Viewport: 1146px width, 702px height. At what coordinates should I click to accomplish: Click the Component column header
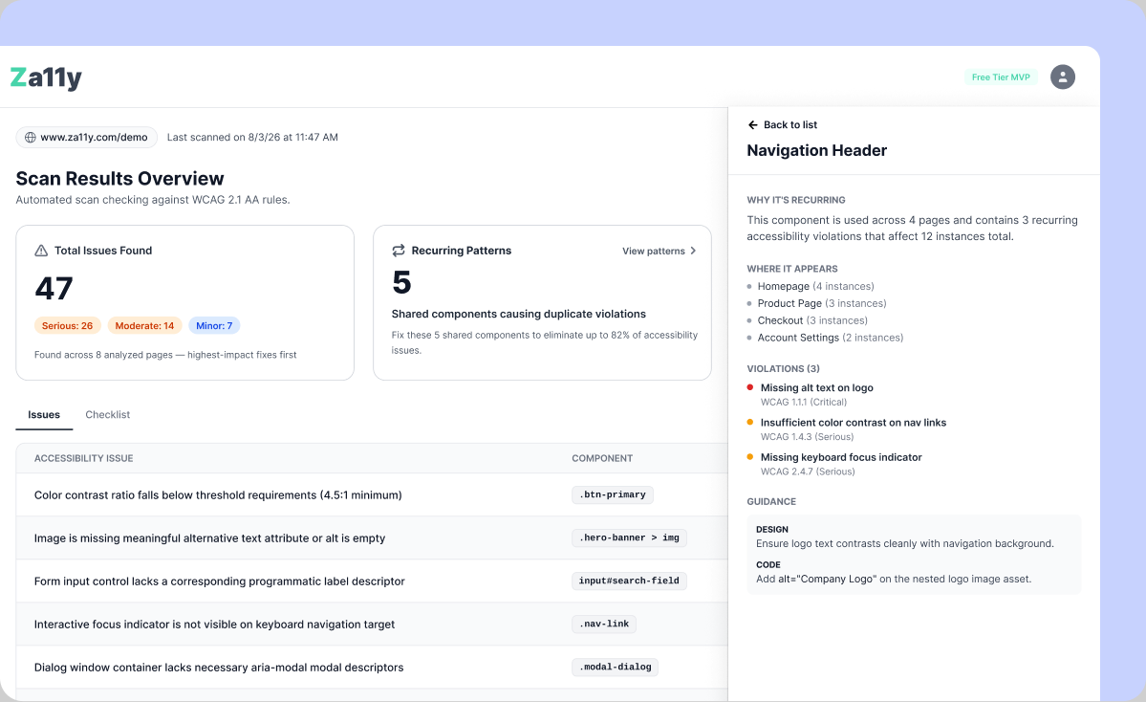point(602,458)
